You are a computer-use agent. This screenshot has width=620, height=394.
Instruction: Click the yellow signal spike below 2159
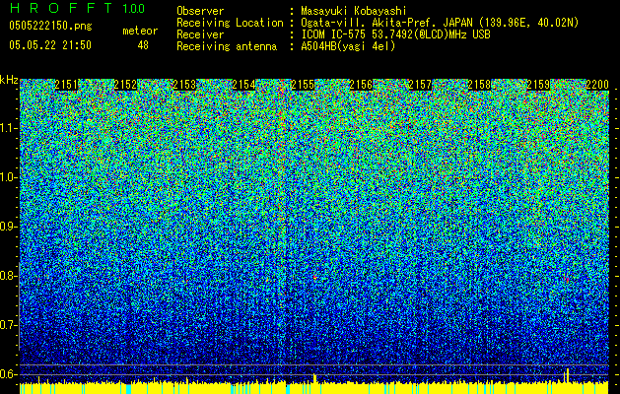[x=567, y=375]
